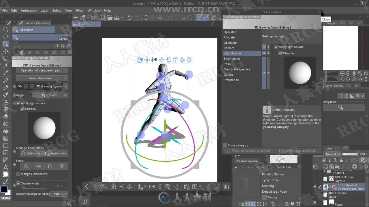Switch to the practice canvas tab

(86, 24)
